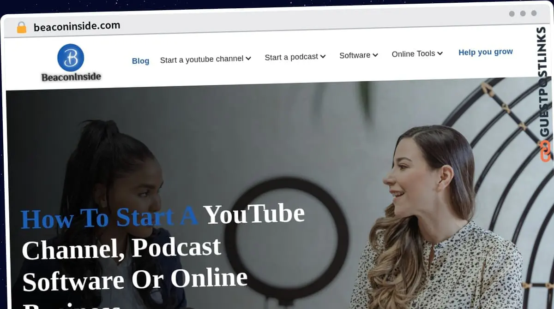Viewport: 554px width, 309px height.
Task: Expand the Start a youtube channel chevron
Action: click(x=248, y=59)
